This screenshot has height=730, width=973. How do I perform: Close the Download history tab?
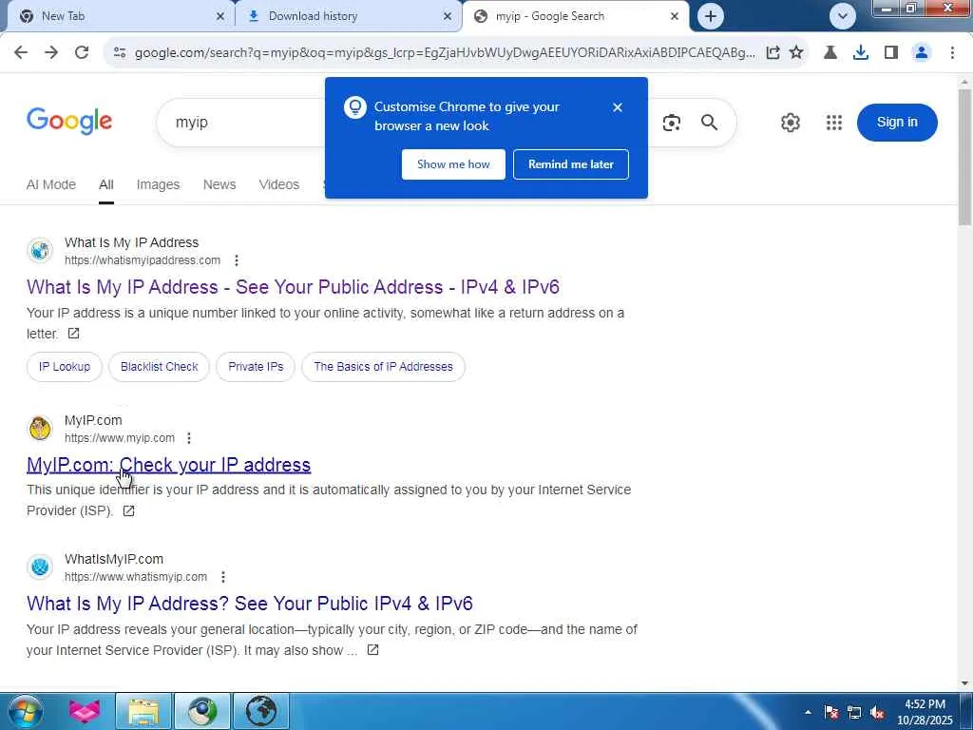coord(448,16)
